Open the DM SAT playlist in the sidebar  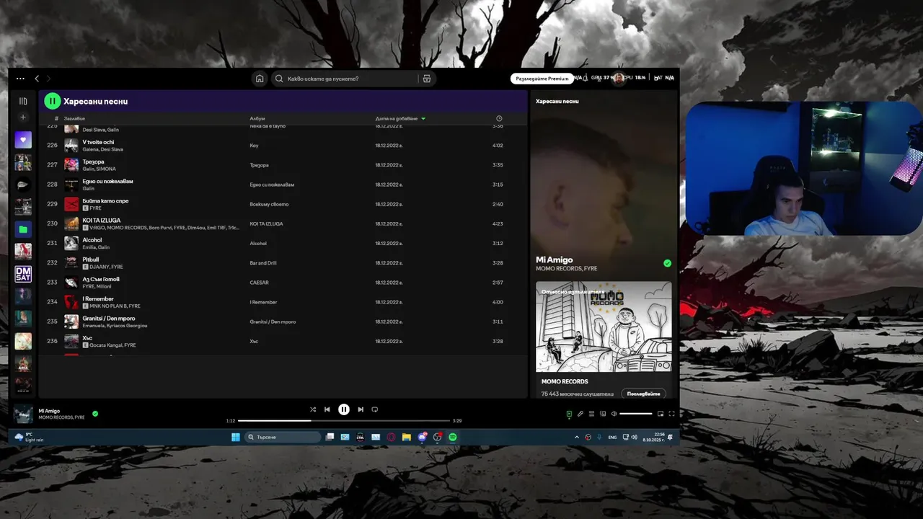pos(23,274)
